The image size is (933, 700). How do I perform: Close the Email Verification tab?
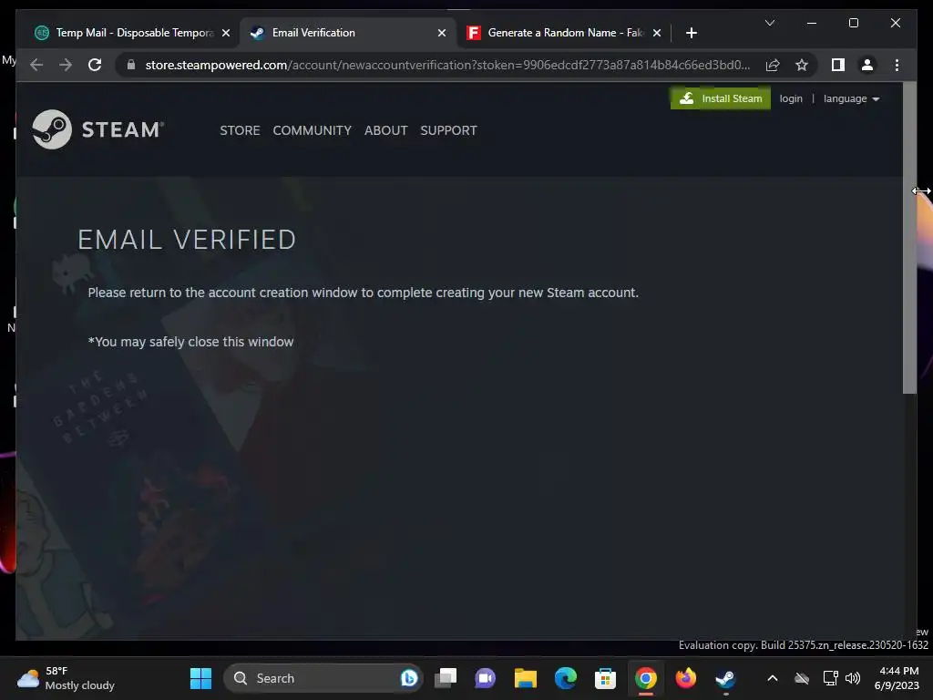(x=442, y=33)
